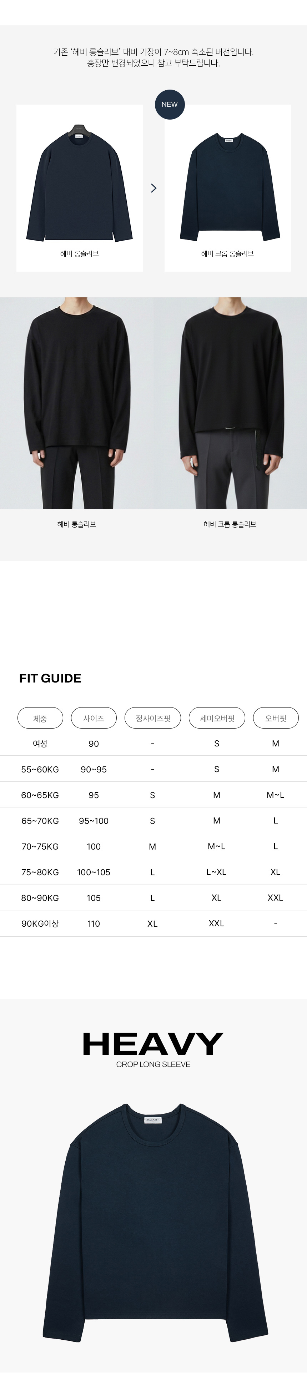Click the 헤비 크롭 롱슬리브 caption under model
307x1395 pixels.
[x=230, y=524]
